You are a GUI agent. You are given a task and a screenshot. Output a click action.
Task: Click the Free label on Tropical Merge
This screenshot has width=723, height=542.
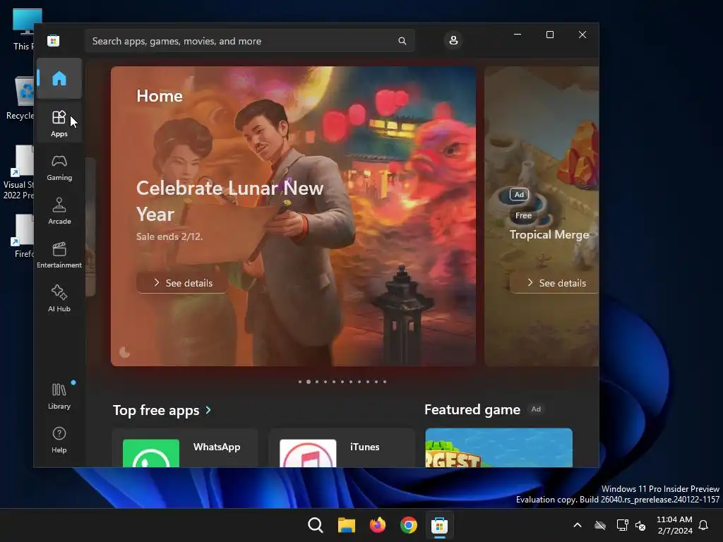pos(523,215)
